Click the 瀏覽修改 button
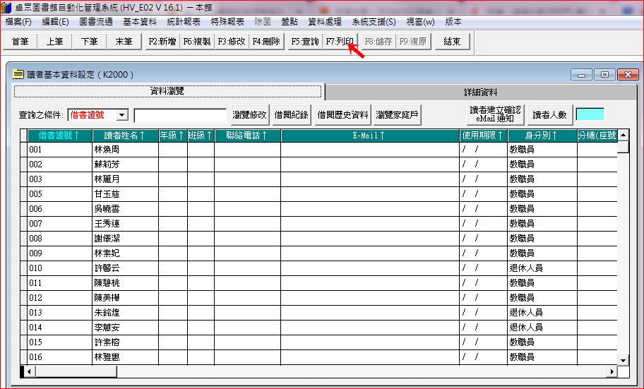The width and height of the screenshot is (644, 389). (x=250, y=115)
